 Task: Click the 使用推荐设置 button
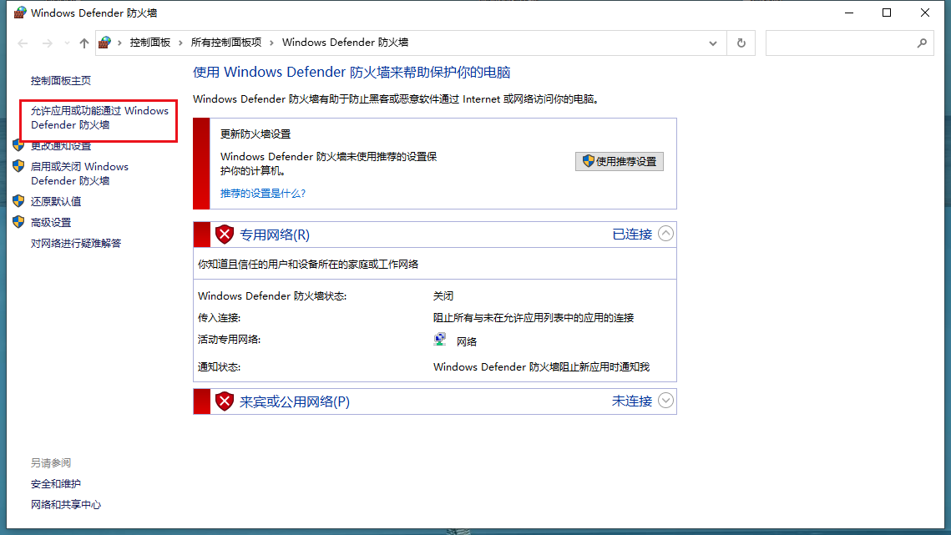[x=620, y=161]
